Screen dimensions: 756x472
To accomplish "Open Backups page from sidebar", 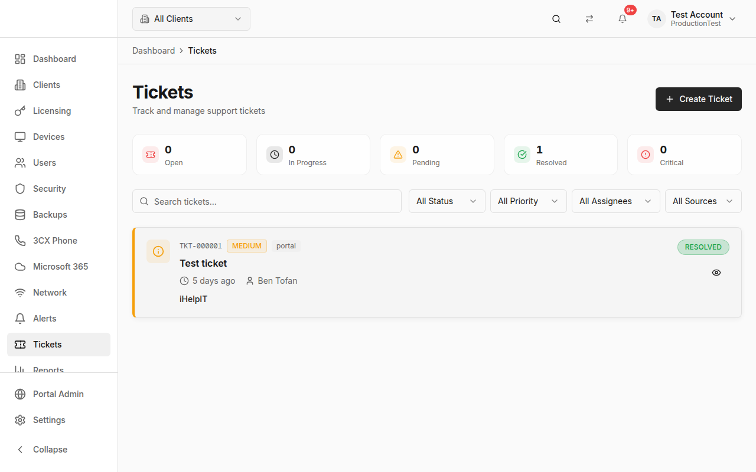I will pos(58,215).
